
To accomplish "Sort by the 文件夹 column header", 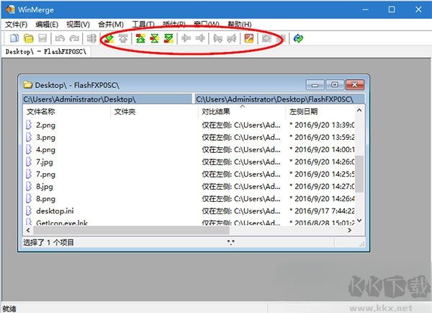I will click(154, 112).
